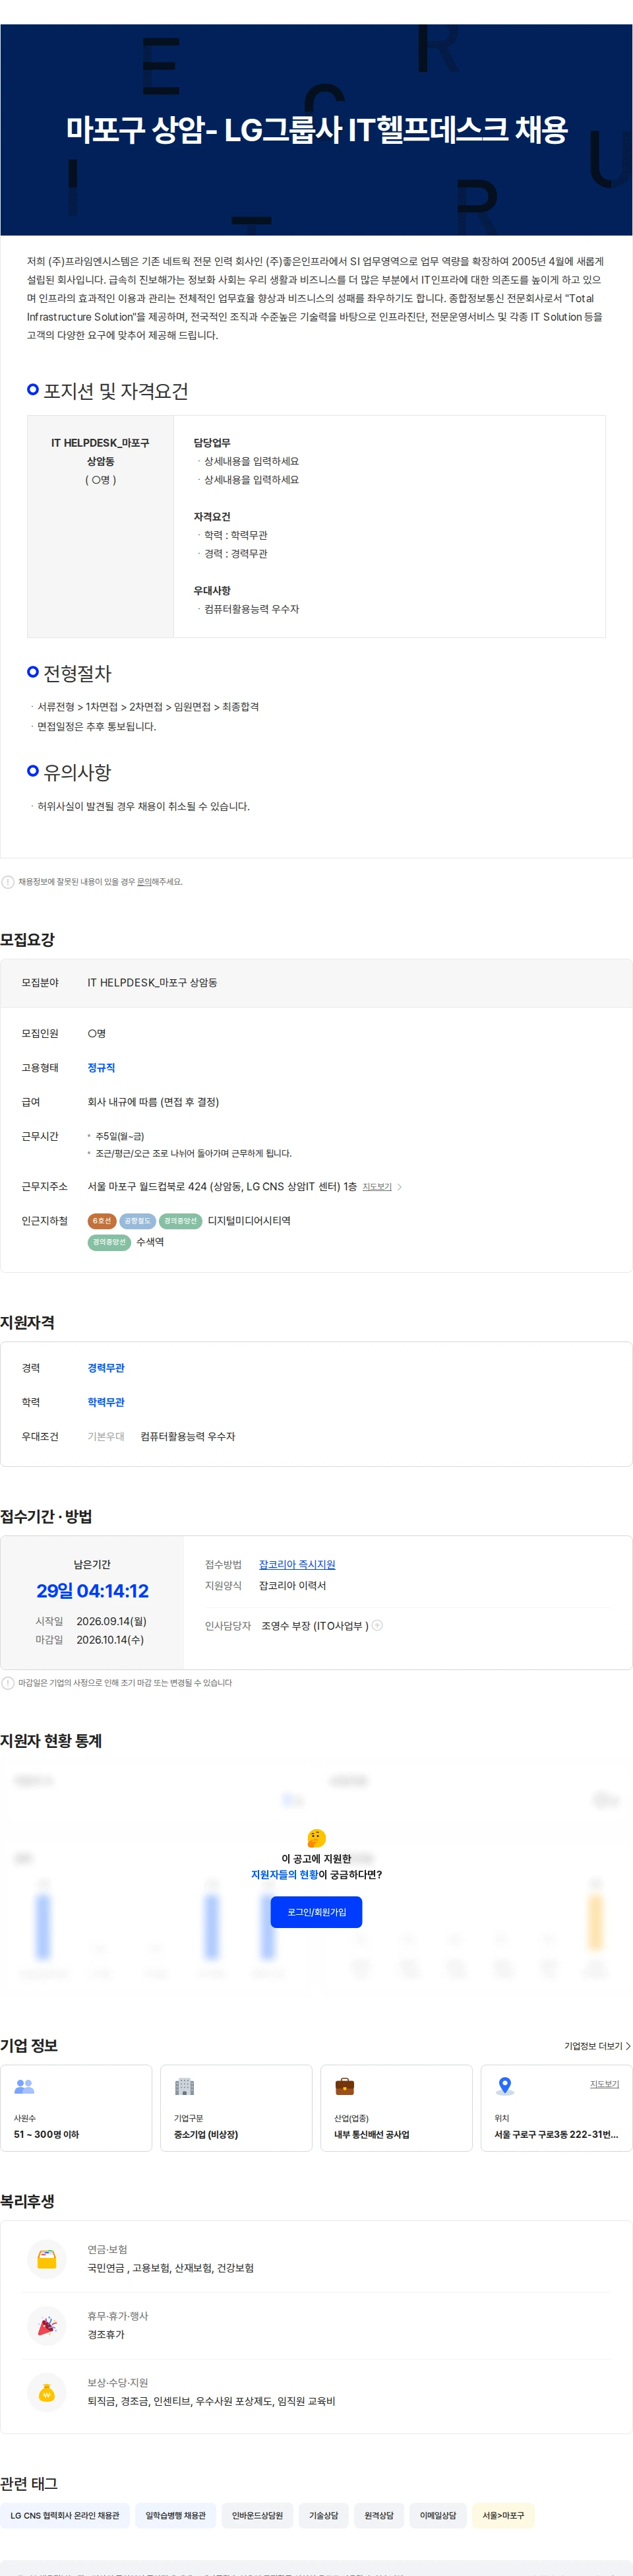Click the 문의 link in the notice
Screen dimensions: 633x2576
click(x=144, y=882)
